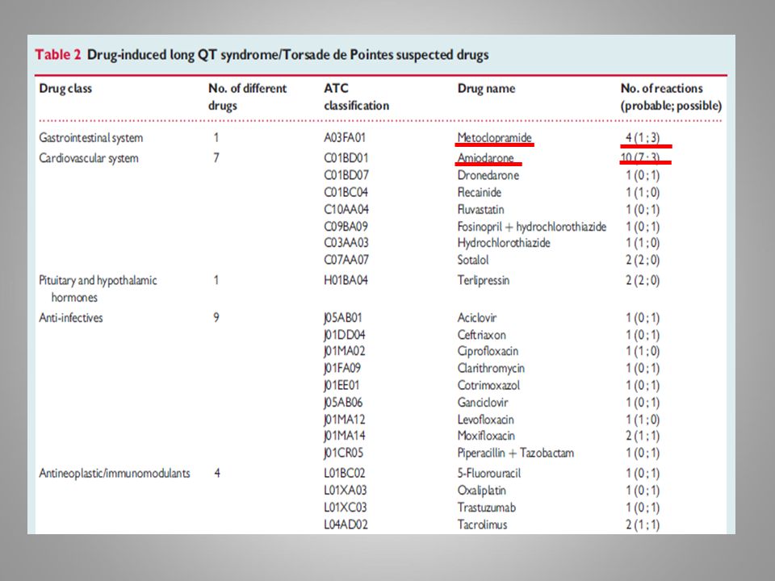775x581 pixels.
Task: Click ATC code 'C10AA04'
Action: (x=346, y=210)
